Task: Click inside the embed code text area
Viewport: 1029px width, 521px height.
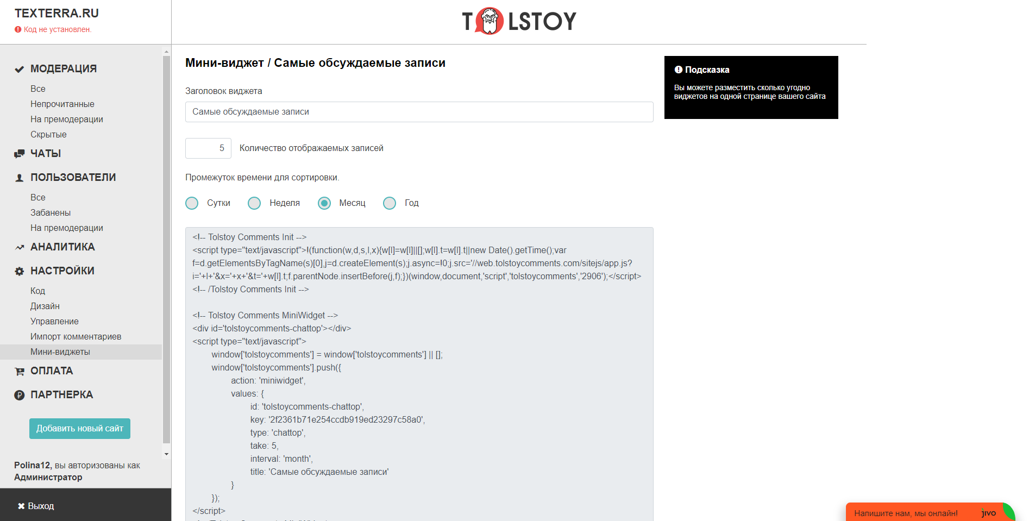Action: tap(419, 374)
